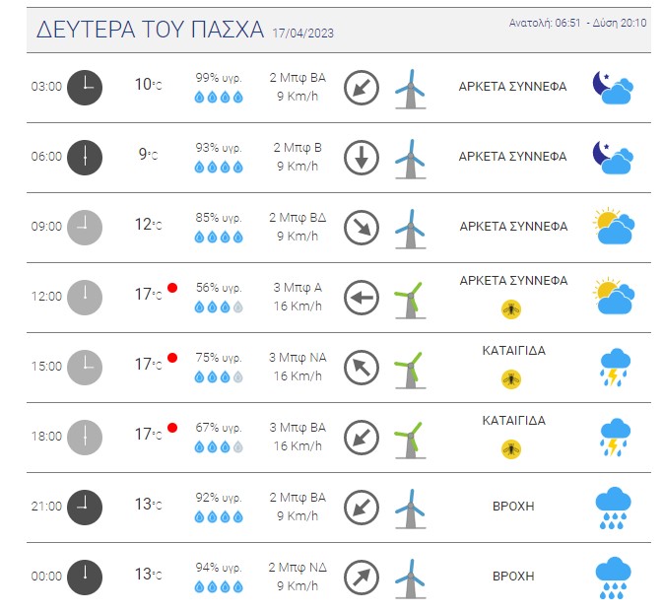
Task: Click the red dot next to 17°C at 18:00
Action: [x=172, y=428]
